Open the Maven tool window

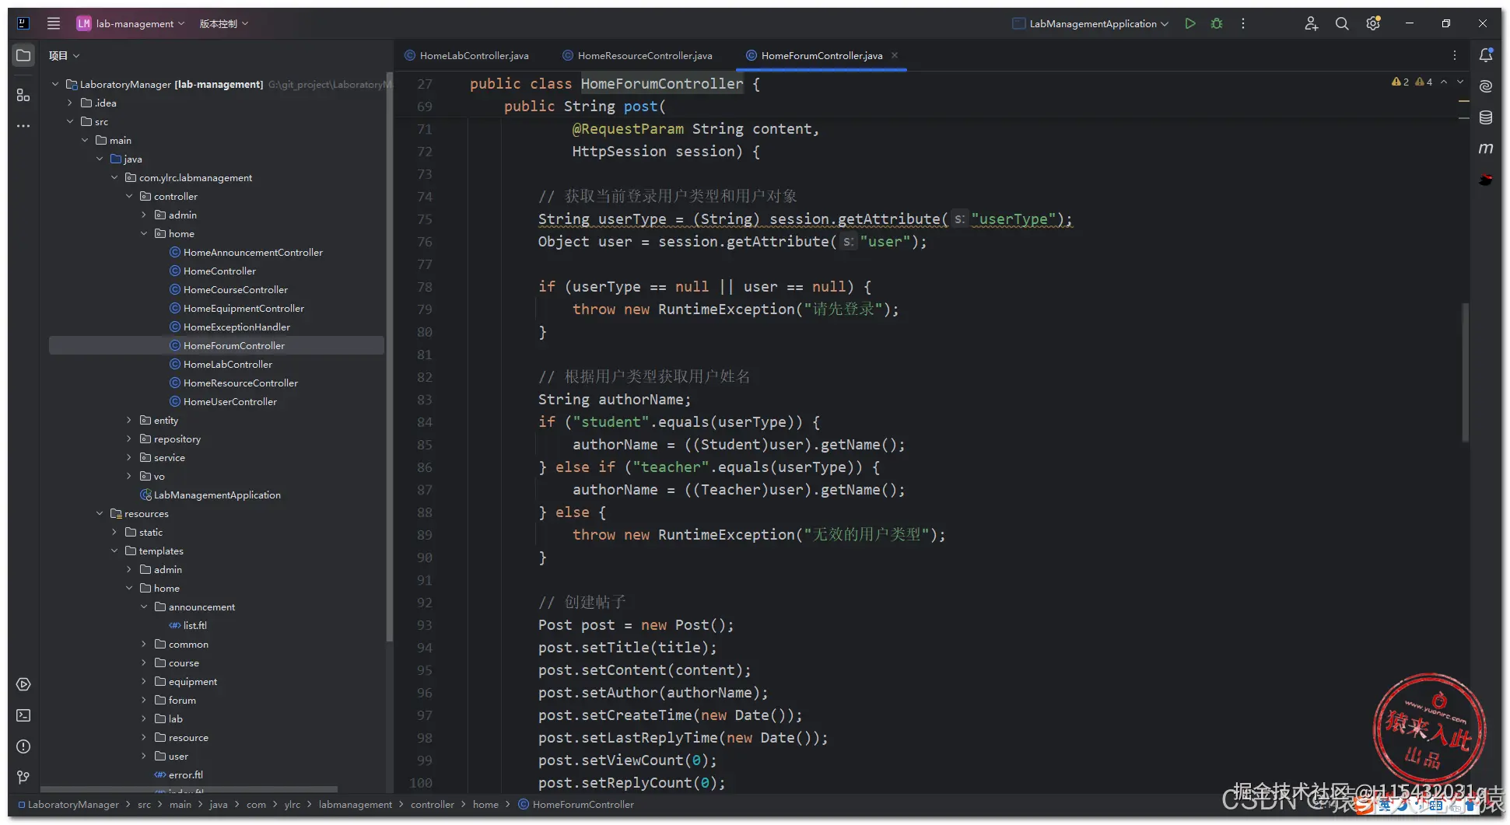[1486, 148]
